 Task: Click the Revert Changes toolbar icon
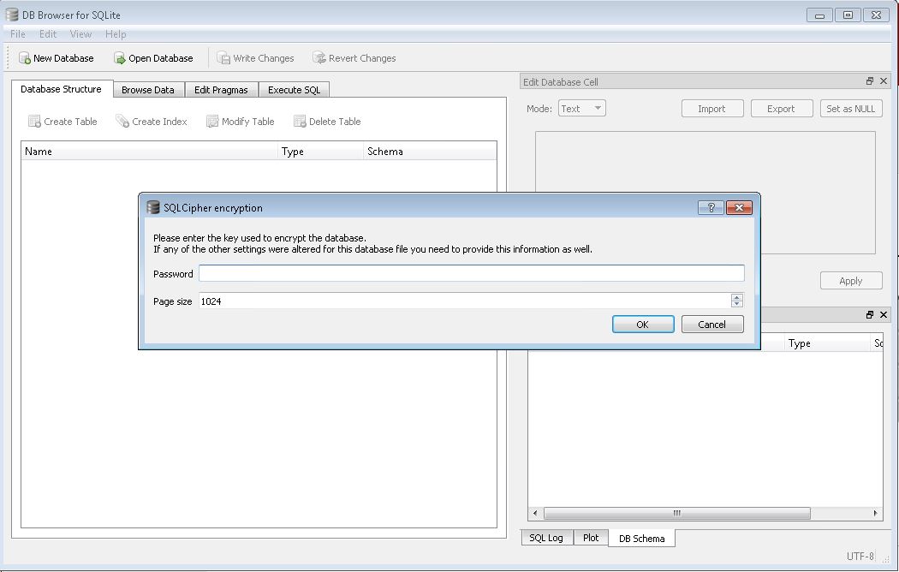(319, 58)
